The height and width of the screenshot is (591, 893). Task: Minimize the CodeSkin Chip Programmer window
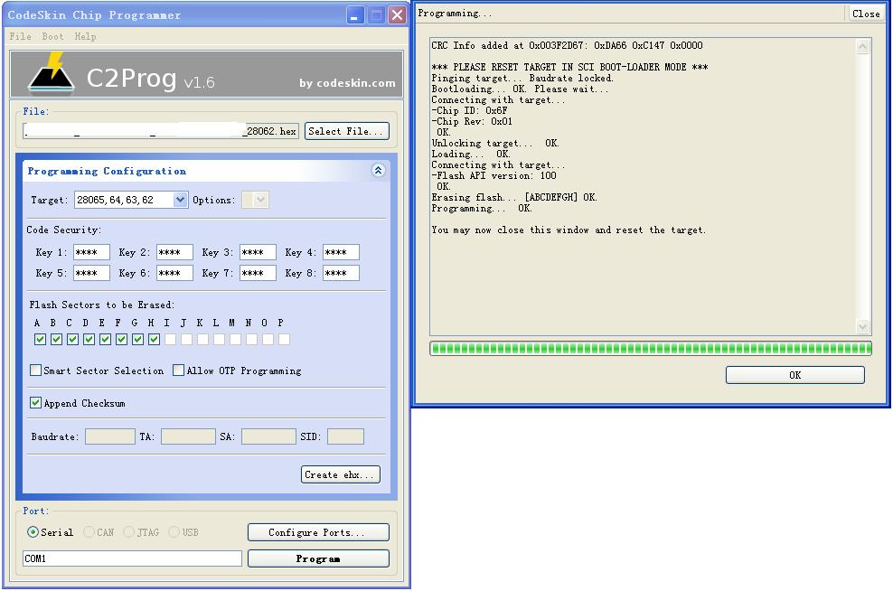tap(355, 14)
